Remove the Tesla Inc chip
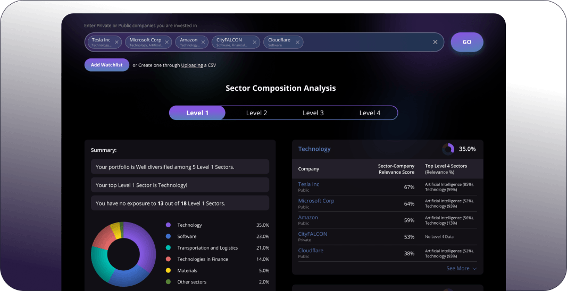The image size is (567, 291). (117, 42)
